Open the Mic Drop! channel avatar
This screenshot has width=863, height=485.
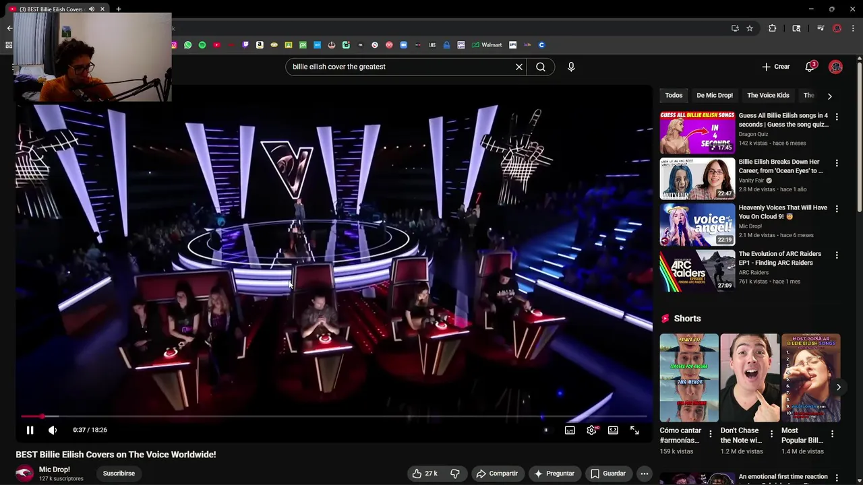(25, 474)
